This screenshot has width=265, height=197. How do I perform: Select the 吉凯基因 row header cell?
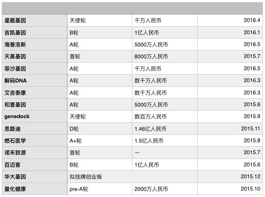pos(35,32)
